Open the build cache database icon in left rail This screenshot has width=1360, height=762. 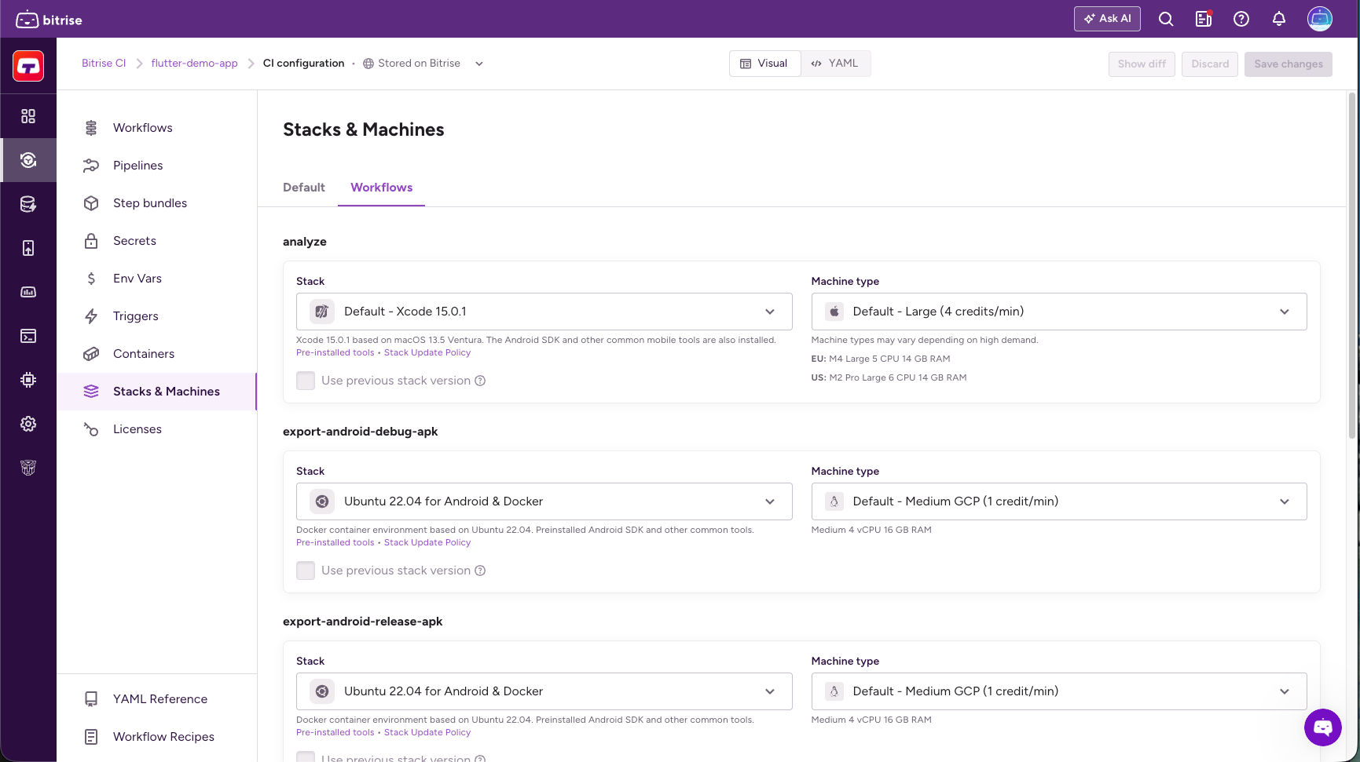[28, 204]
